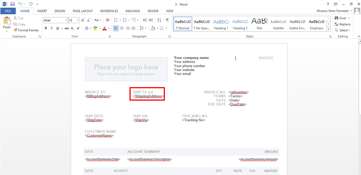Open the font size dropdown

pos(77,20)
